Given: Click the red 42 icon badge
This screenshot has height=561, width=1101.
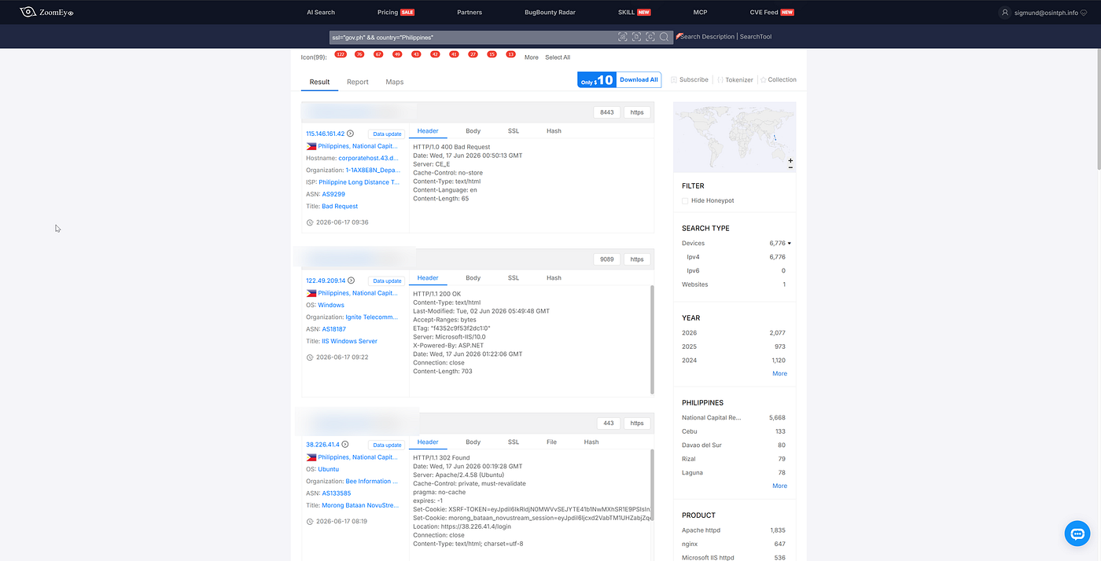Looking at the screenshot, I should point(435,54).
